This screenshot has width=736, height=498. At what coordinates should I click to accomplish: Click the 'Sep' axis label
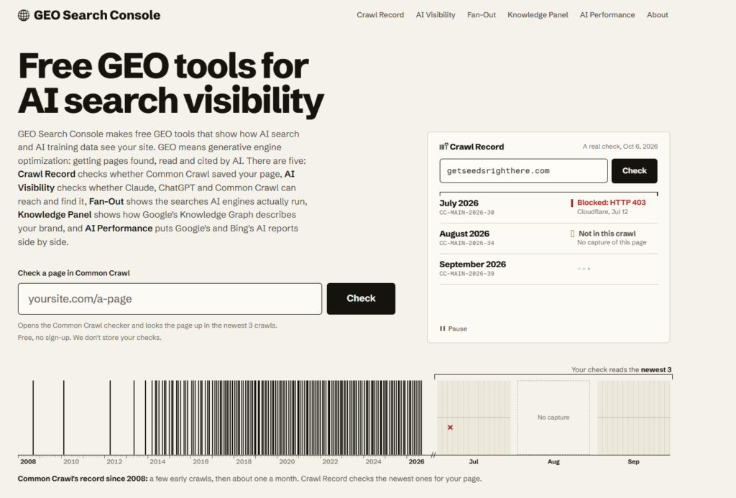633,462
